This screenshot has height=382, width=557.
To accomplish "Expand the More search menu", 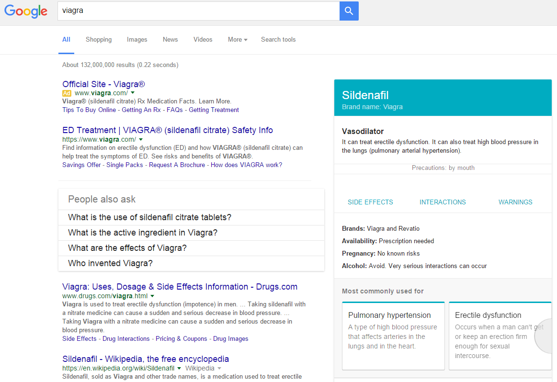I will tap(238, 40).
